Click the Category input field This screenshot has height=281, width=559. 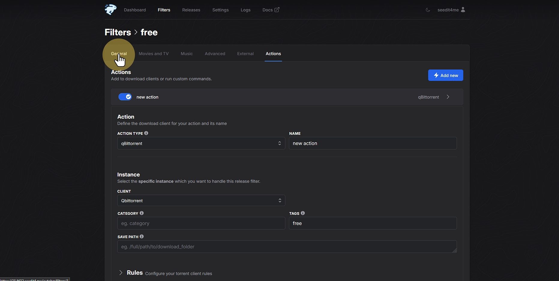pos(201,223)
